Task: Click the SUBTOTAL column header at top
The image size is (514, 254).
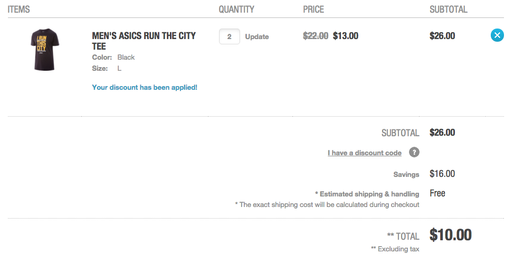Action: tap(449, 9)
